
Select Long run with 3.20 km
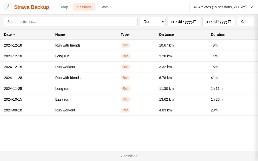coord(129,56)
